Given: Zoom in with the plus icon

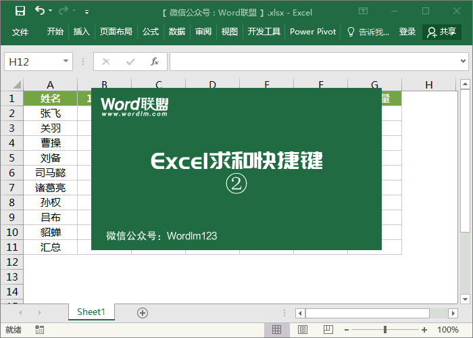Looking at the screenshot, I should [x=424, y=330].
